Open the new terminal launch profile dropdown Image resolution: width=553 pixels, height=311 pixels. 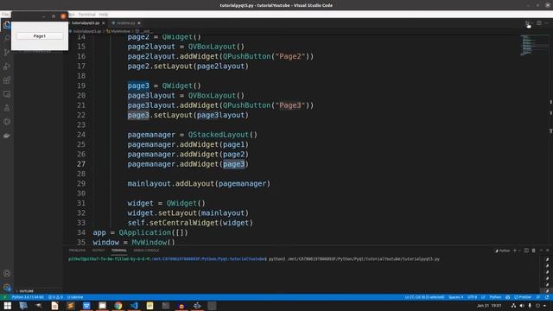519,251
